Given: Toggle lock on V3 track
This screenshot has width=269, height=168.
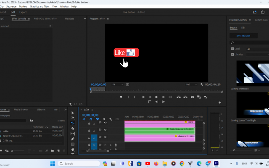Looking at the screenshot, I should pos(89,123).
